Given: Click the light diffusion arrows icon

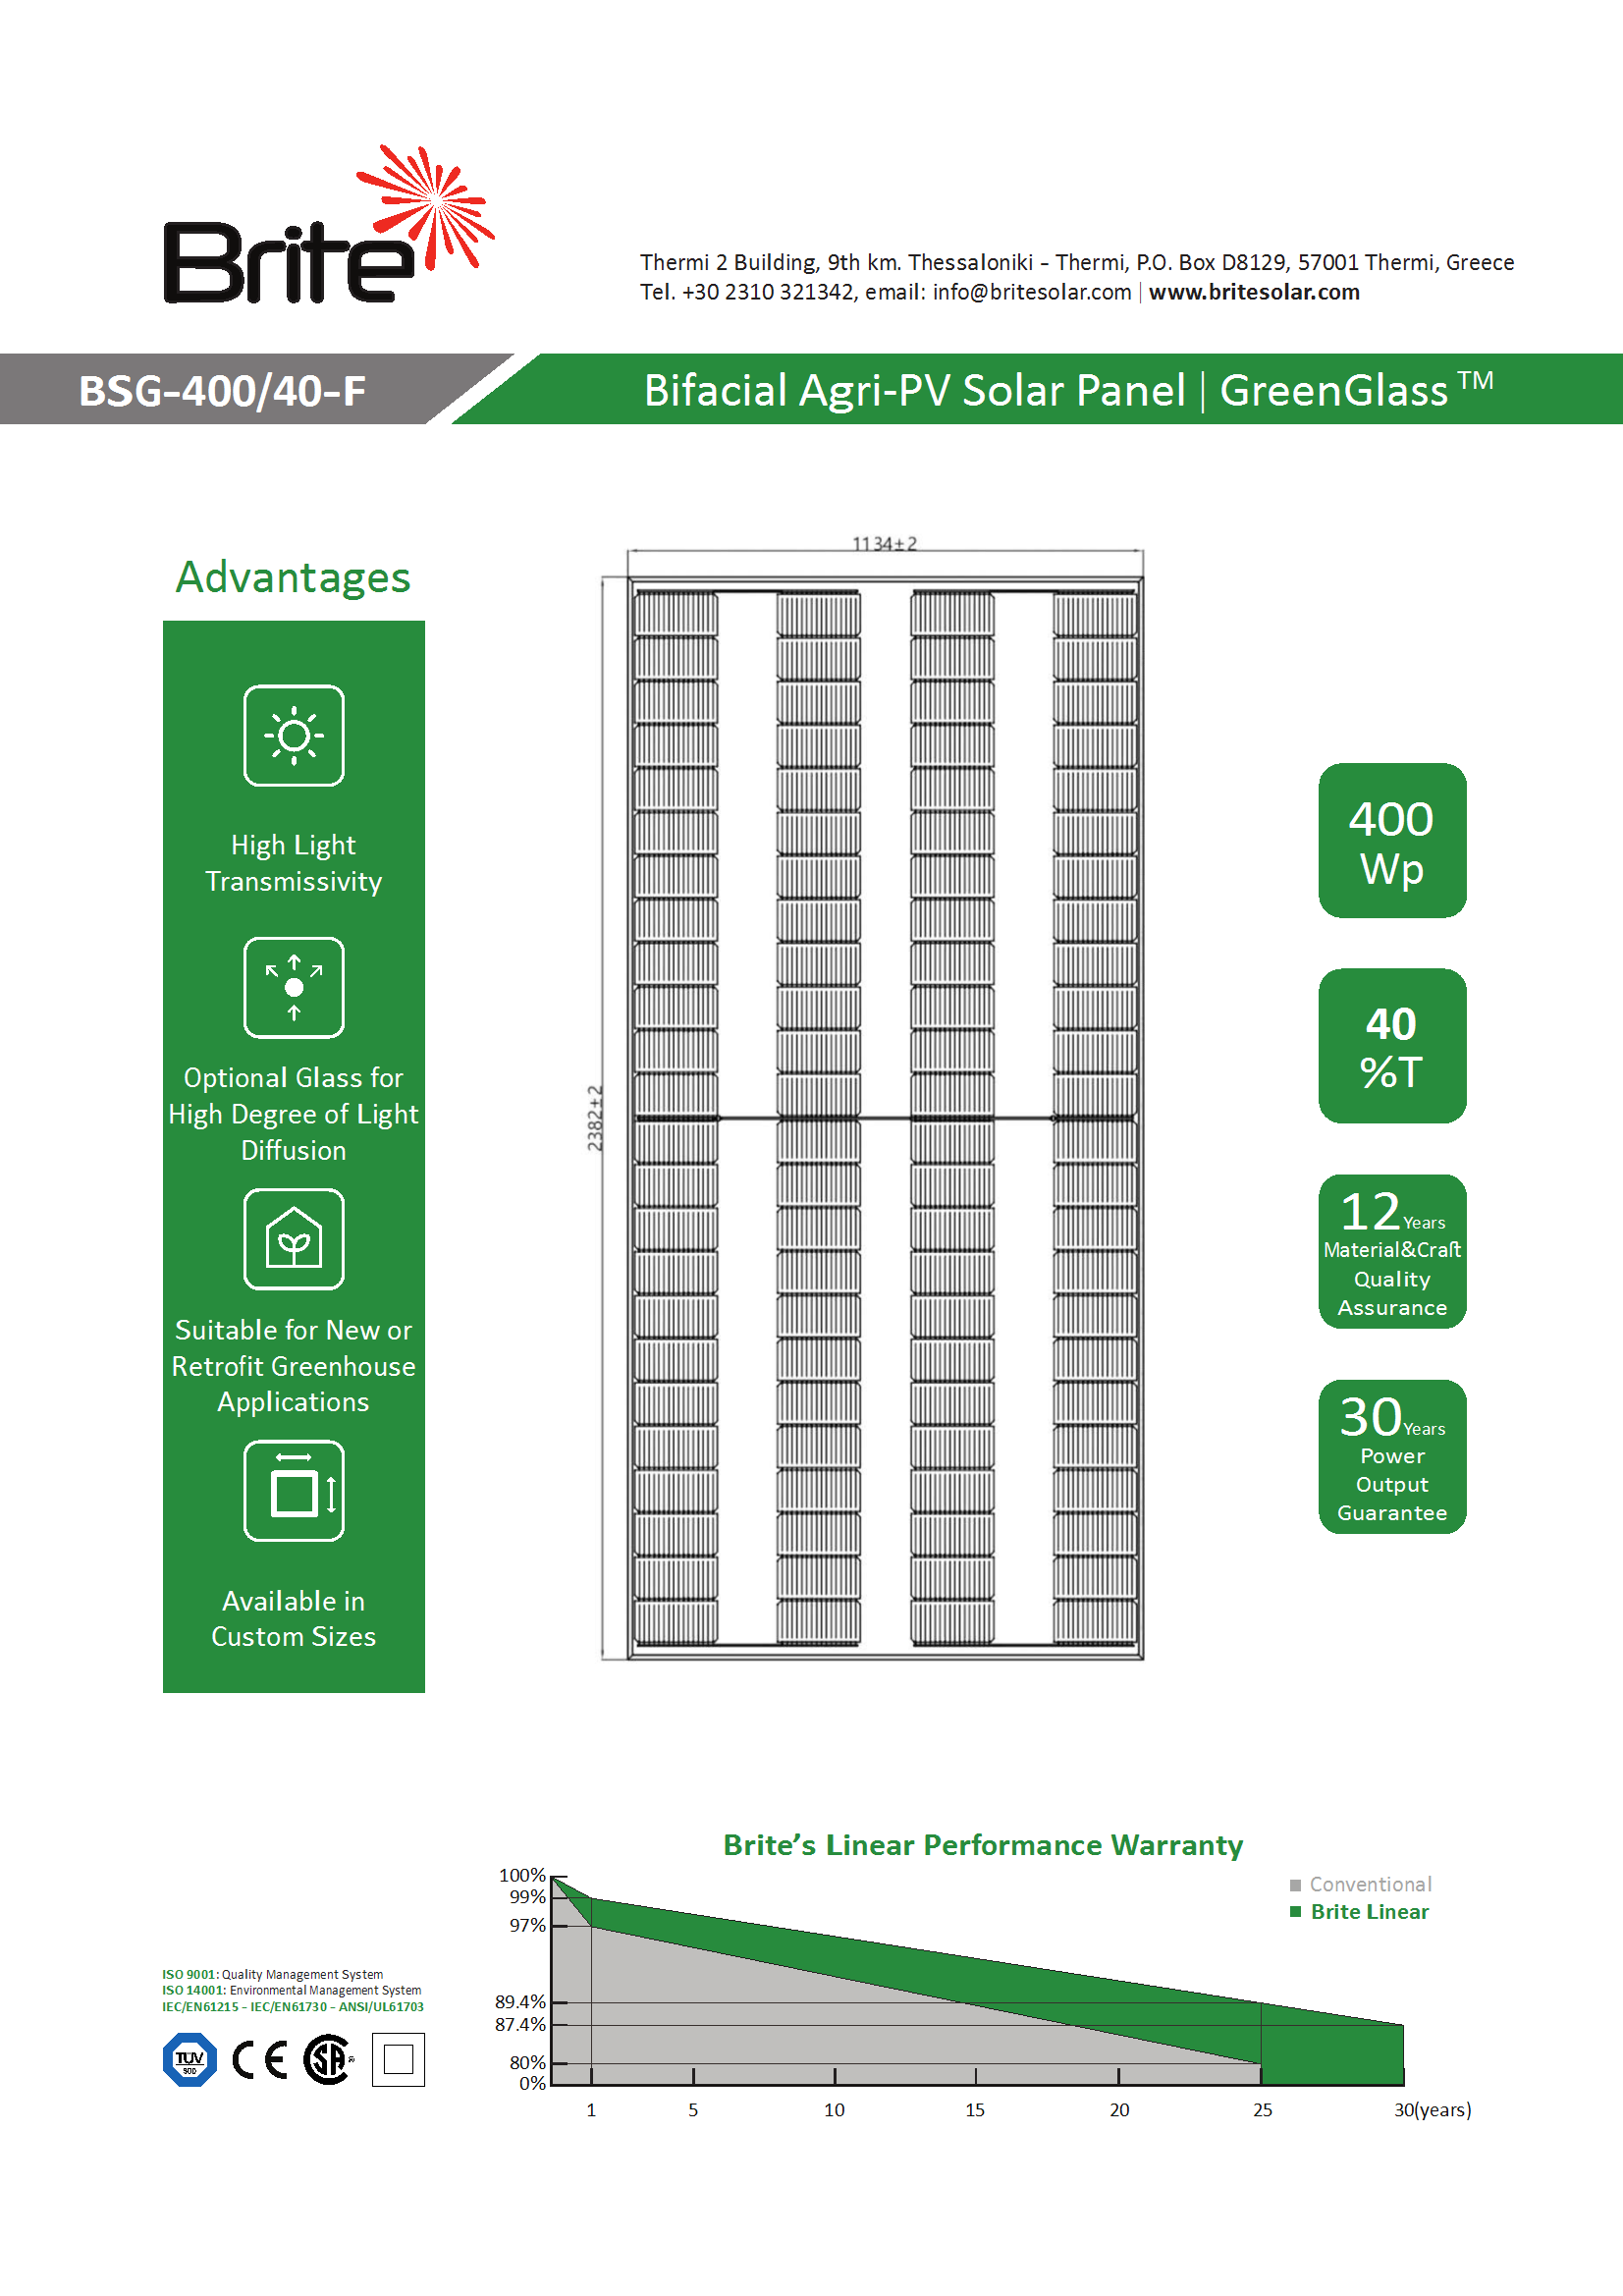Looking at the screenshot, I should click(294, 988).
